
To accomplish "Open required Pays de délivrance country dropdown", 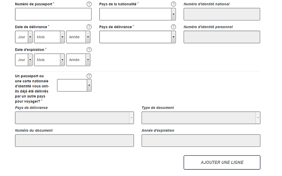I will pyautogui.click(x=138, y=37).
